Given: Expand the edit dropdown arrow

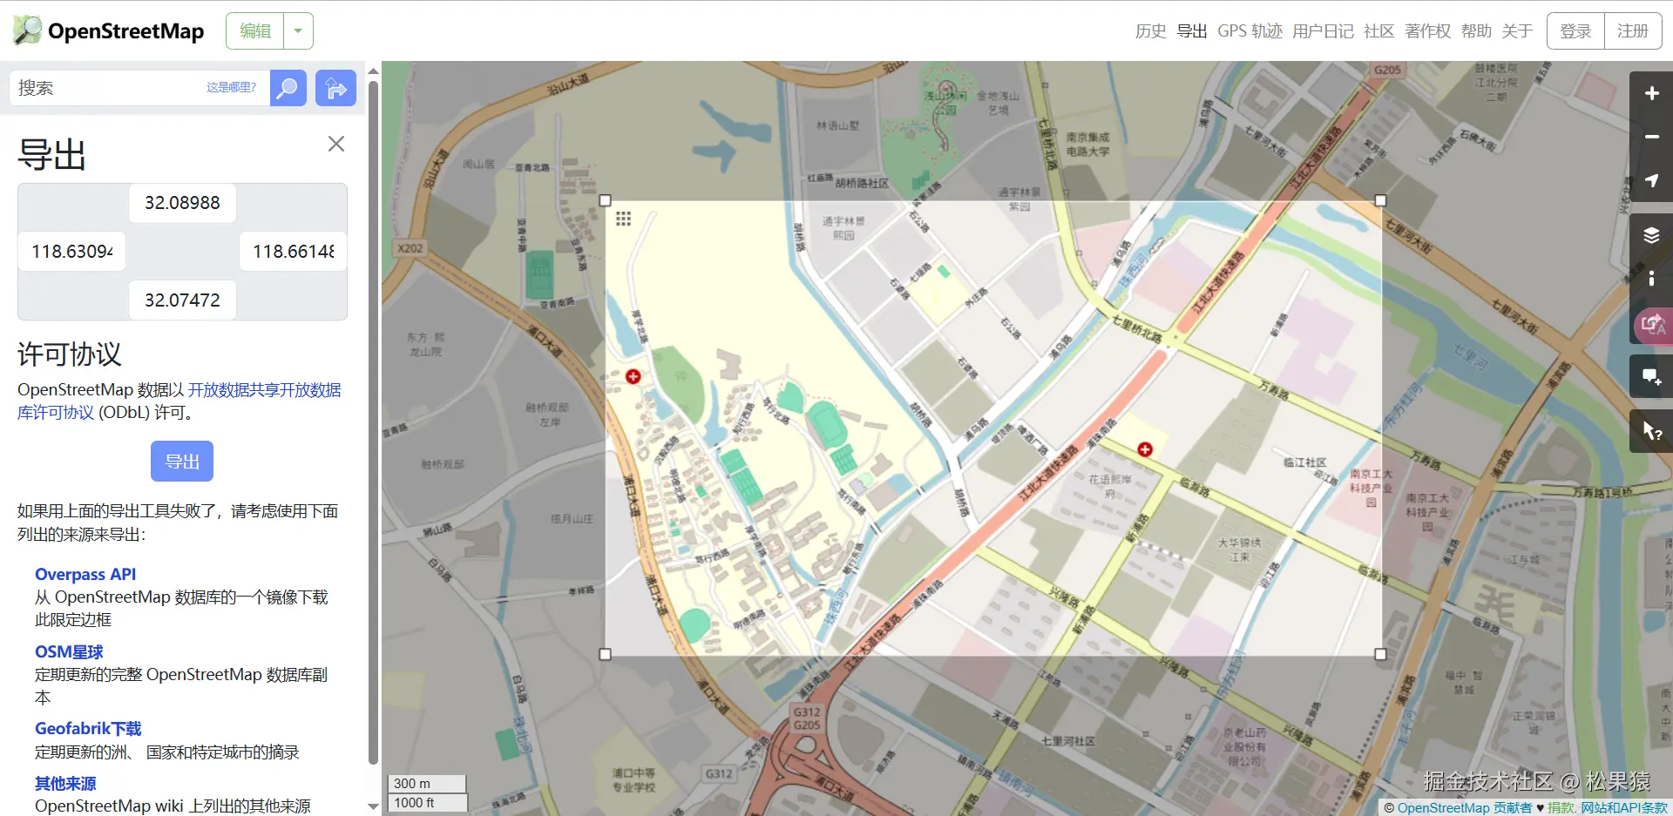Looking at the screenshot, I should click(298, 31).
